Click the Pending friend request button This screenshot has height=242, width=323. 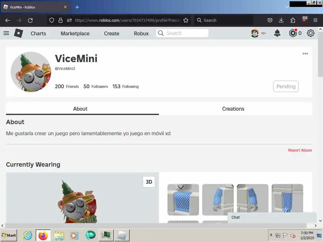[x=286, y=86]
